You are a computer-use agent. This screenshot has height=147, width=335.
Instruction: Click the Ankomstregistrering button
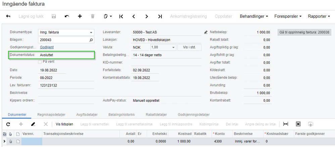[x=188, y=16]
